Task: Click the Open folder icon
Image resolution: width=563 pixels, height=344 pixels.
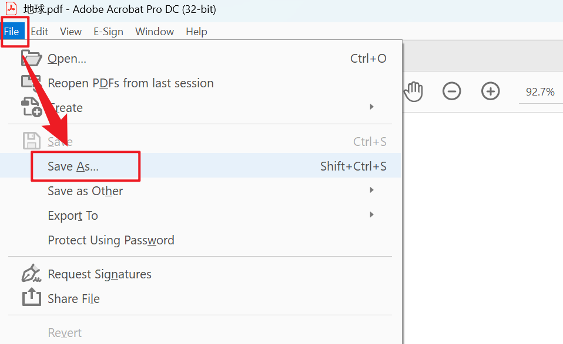Action: 31,58
